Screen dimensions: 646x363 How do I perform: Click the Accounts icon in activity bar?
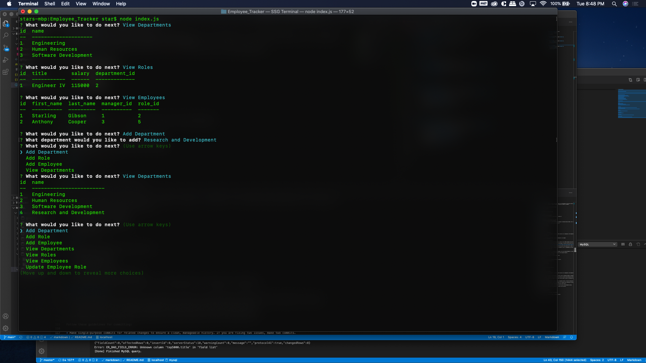[5, 316]
